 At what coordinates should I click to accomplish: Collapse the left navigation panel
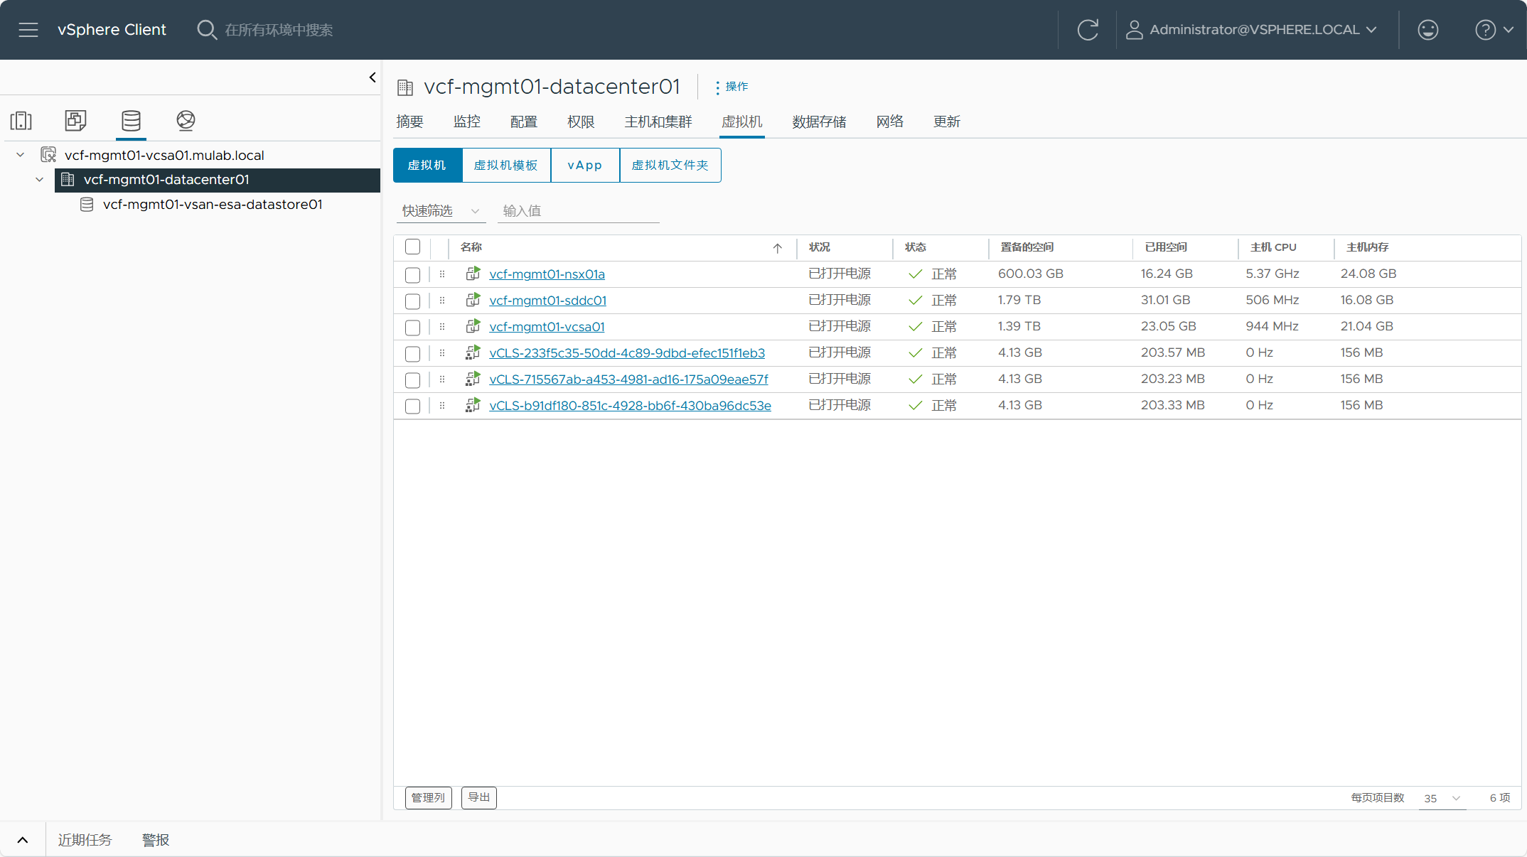[x=373, y=77]
